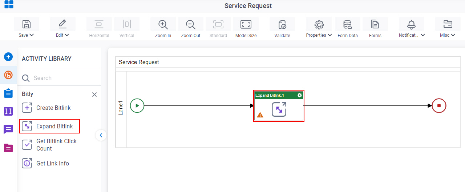The height and width of the screenshot is (192, 465).
Task: Click the Model Size icon
Action: click(246, 24)
